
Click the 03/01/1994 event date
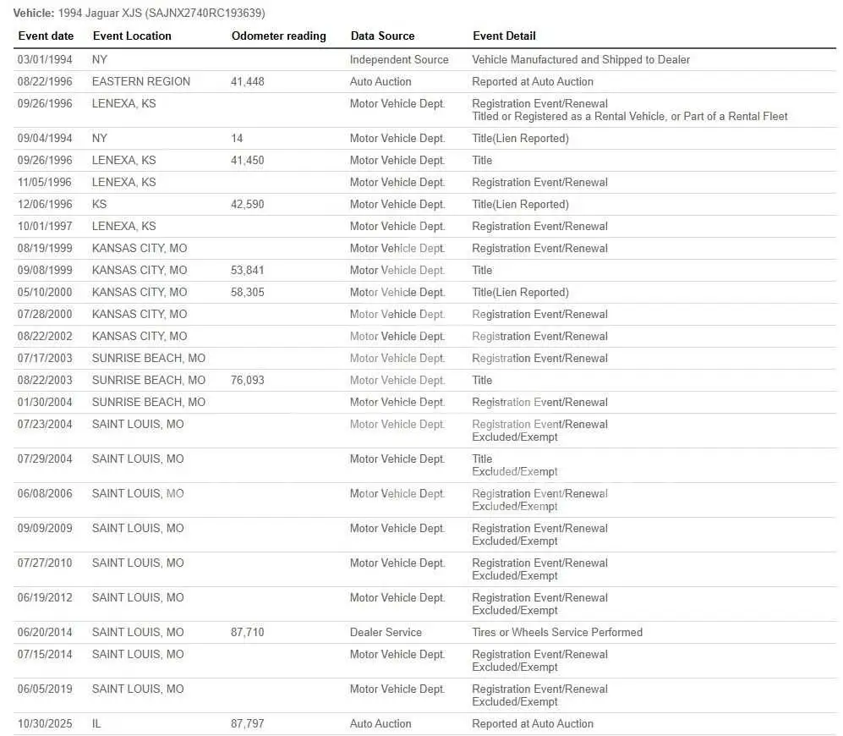[45, 60]
